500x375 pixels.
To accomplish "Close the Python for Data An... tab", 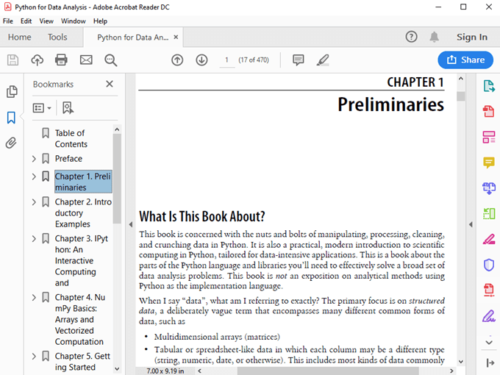I will click(x=176, y=37).
